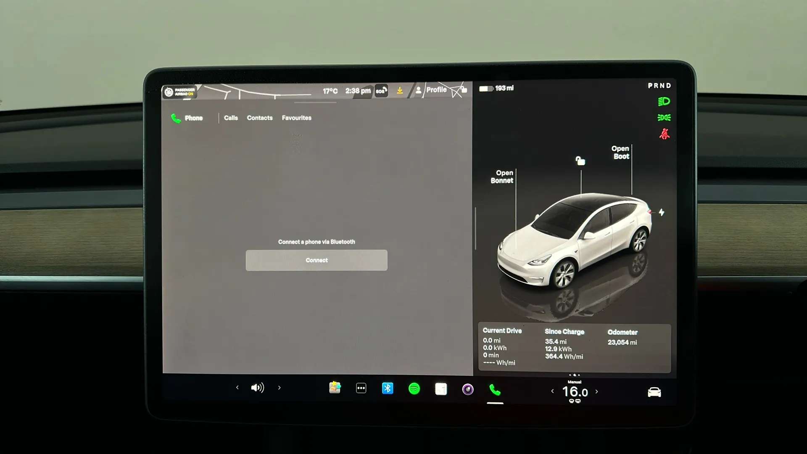Select the green Phone header icon
Screen dimensions: 807x454
(176, 118)
